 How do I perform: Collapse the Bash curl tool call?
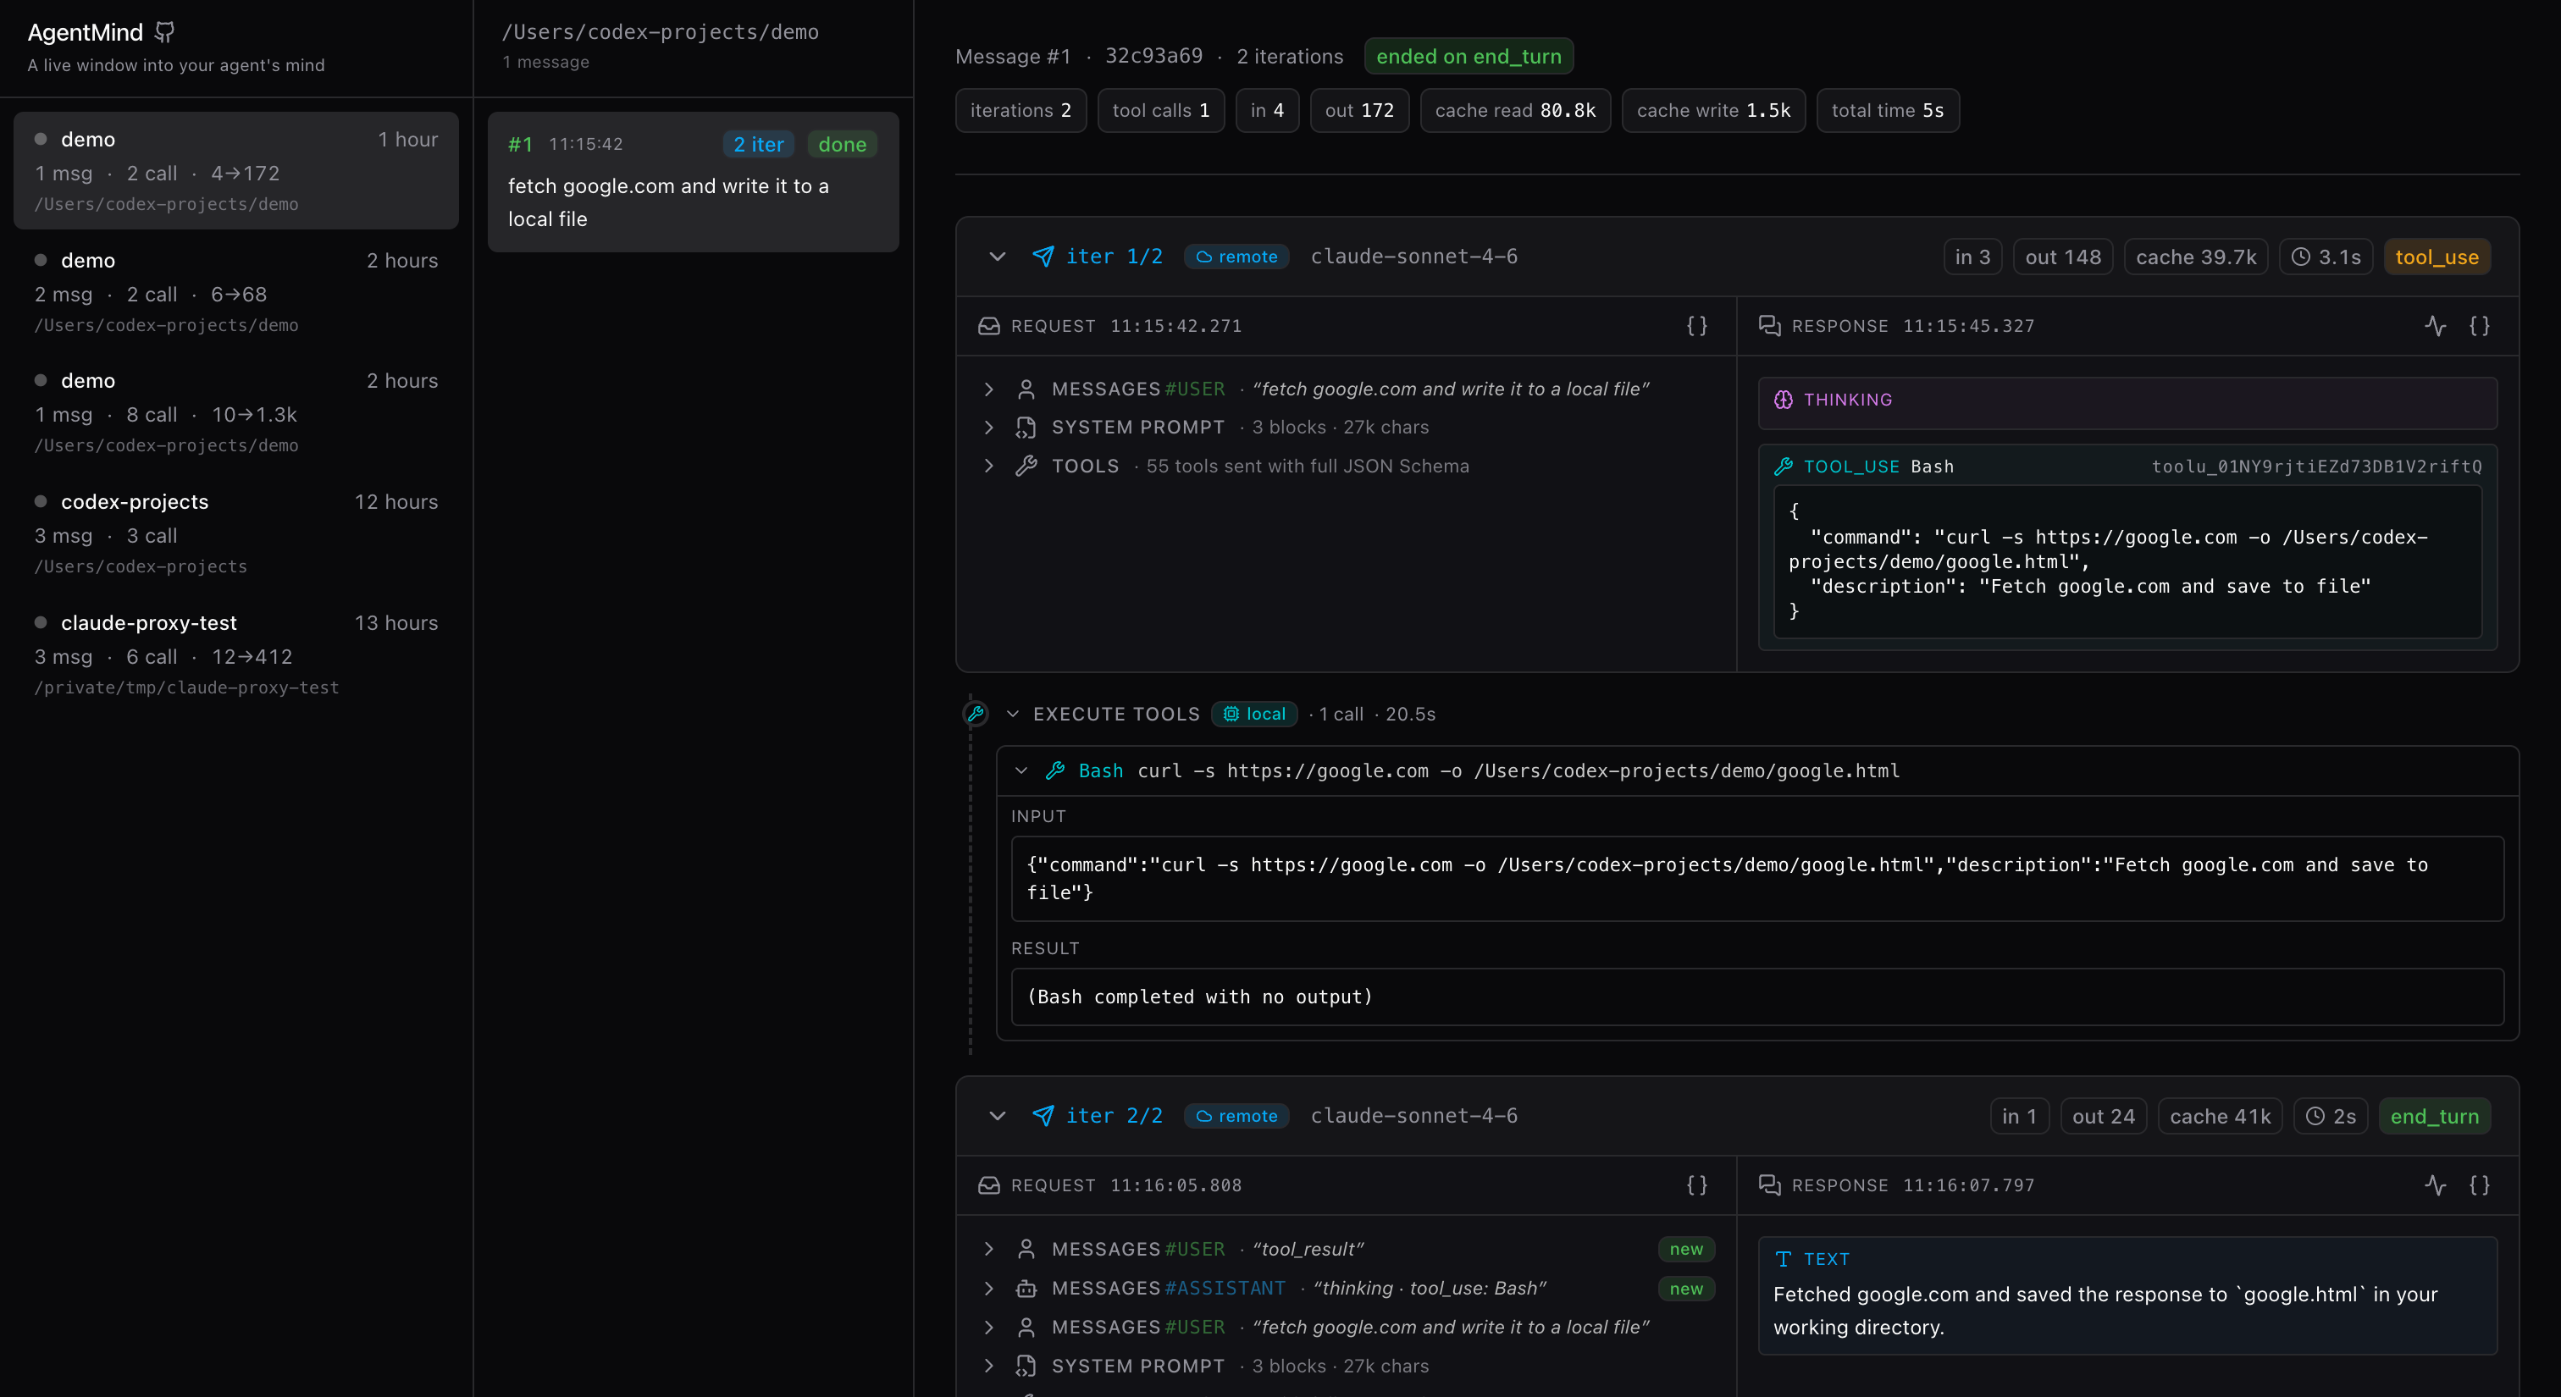(x=1021, y=771)
